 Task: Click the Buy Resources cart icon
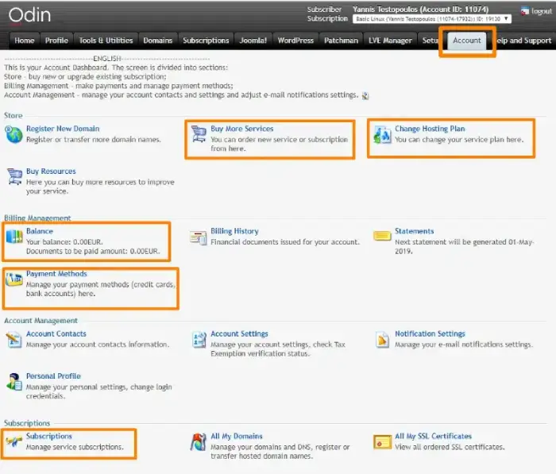(14, 176)
